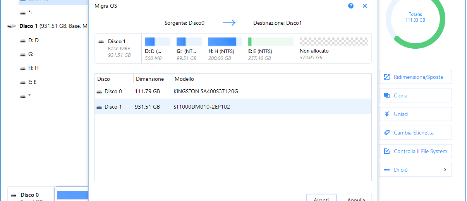Screen dimensions: 467x201
Task: Click the arrow between source and destination
Action: tap(229, 23)
